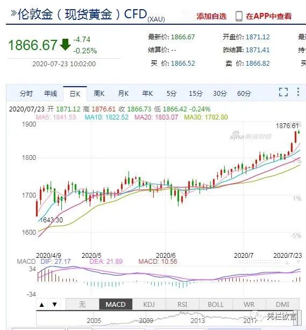This screenshot has height=330, width=306.
Task: Open fullscreen chart view icon
Action: (x=283, y=92)
